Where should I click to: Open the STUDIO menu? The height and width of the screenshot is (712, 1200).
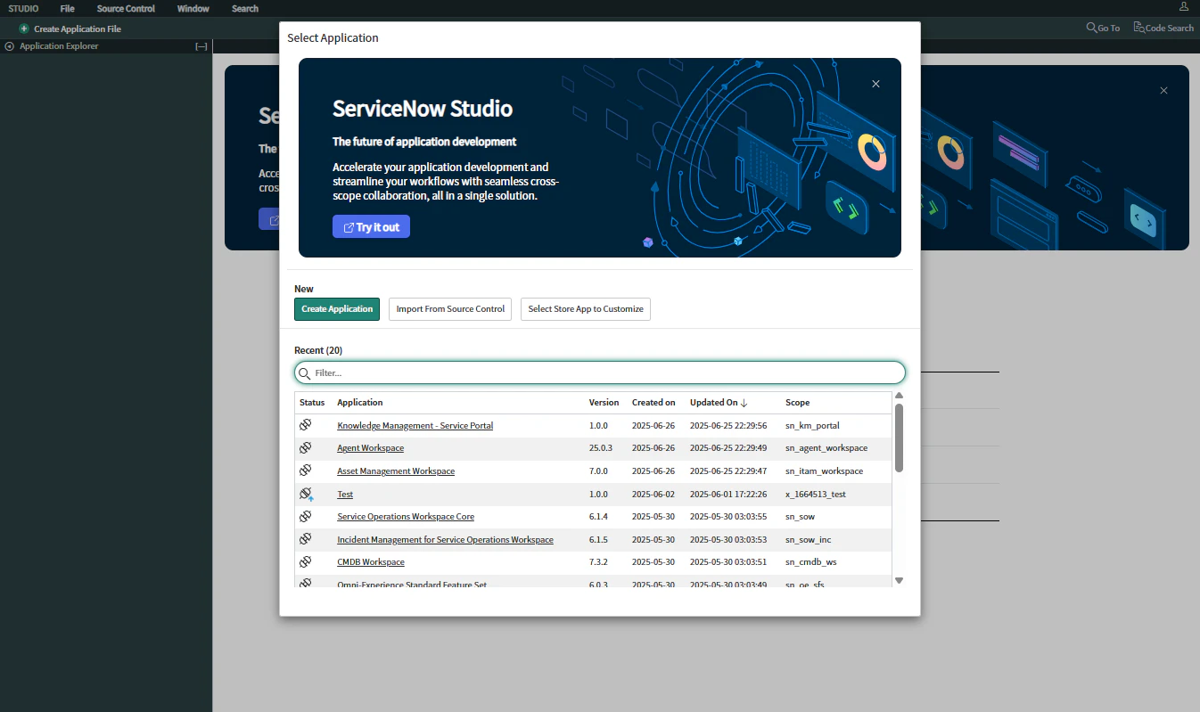(x=24, y=8)
